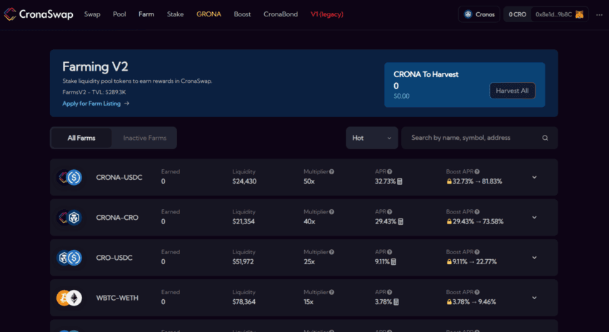Open the Boost page
This screenshot has height=332, width=609.
242,14
